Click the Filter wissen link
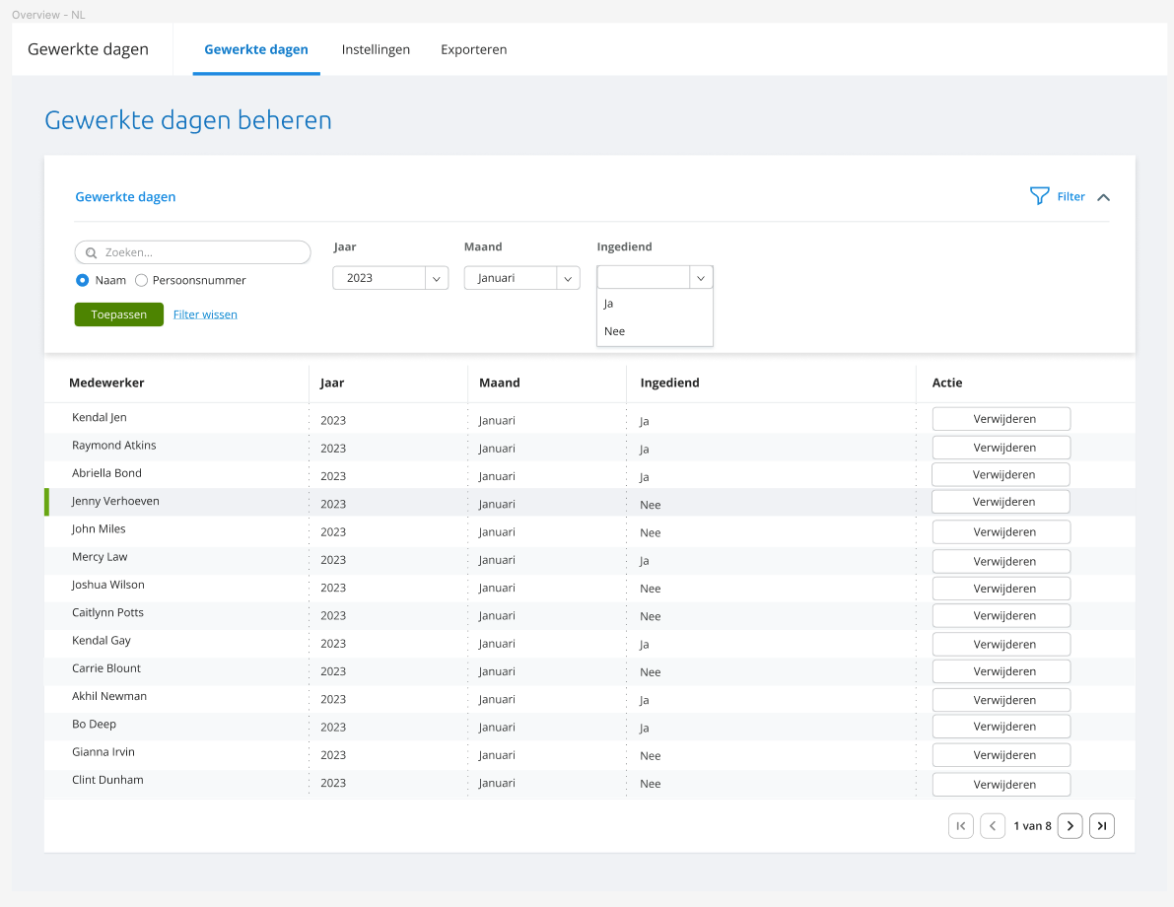Image resolution: width=1174 pixels, height=907 pixels. click(205, 314)
